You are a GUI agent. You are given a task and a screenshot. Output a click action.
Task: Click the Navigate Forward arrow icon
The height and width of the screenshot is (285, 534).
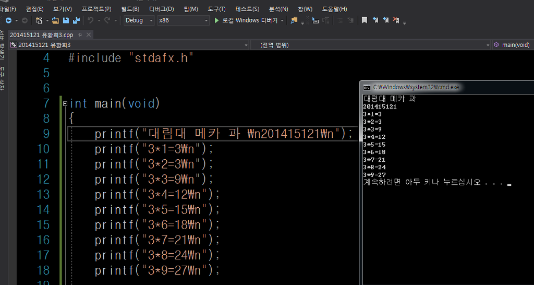[25, 20]
